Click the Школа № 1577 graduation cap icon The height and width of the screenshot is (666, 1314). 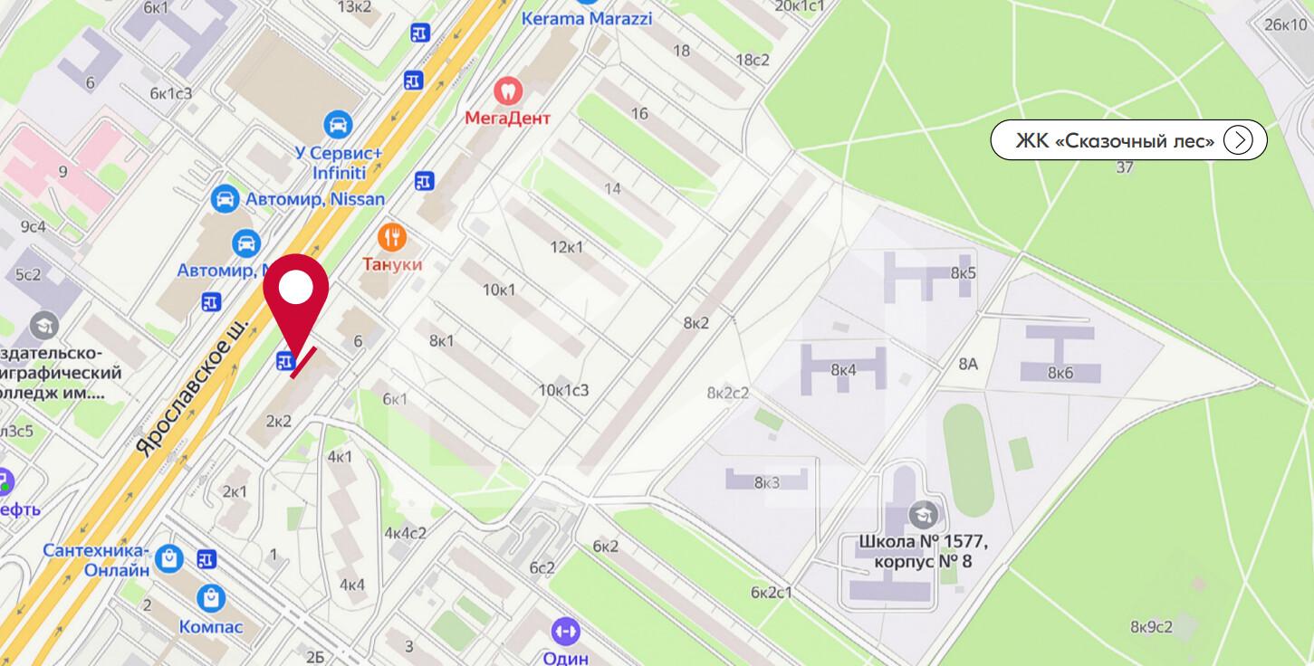923,514
